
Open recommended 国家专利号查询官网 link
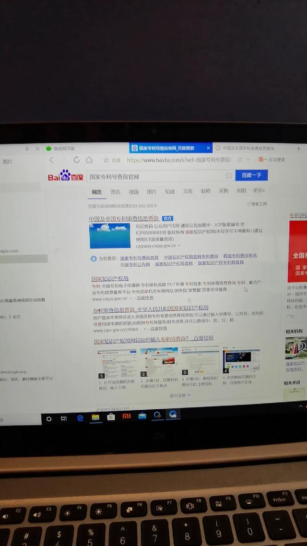[139, 258]
